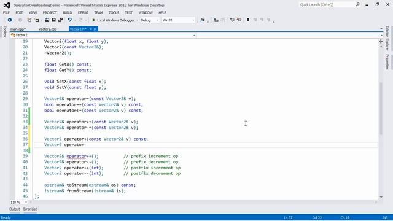Undo the last edit

click(69, 20)
